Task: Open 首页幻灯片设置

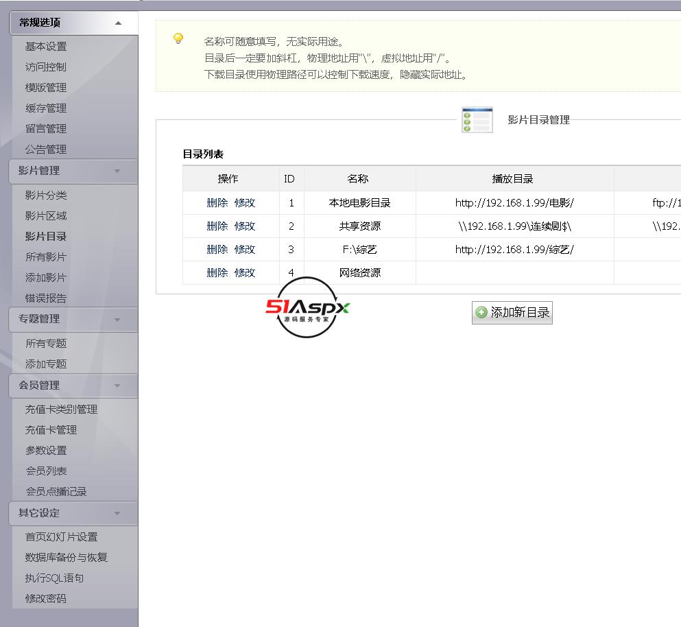Action: click(x=61, y=537)
